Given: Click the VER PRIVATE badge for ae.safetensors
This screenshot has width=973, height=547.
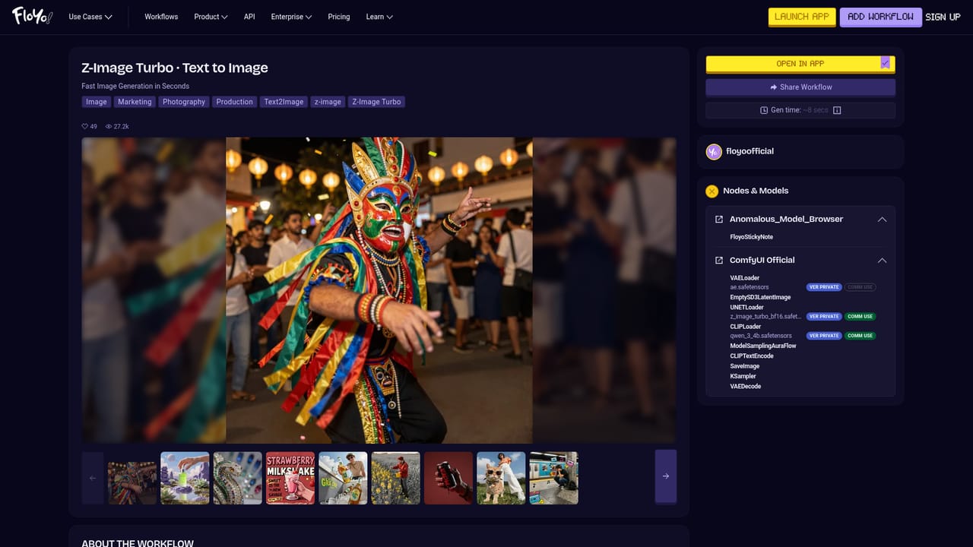Looking at the screenshot, I should 824,287.
